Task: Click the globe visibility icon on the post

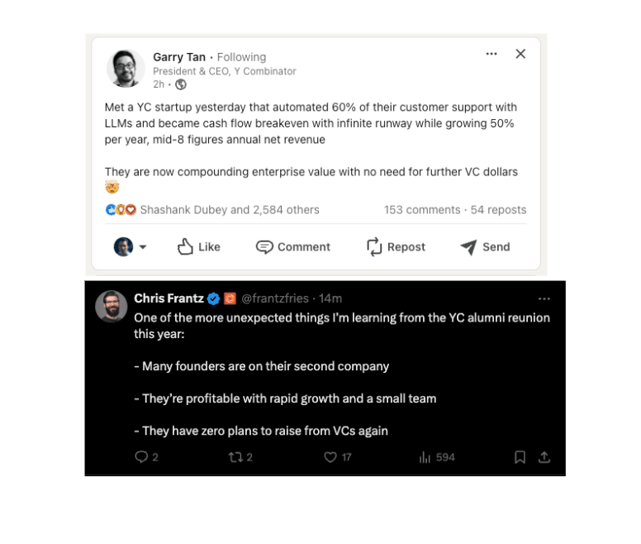Action: [x=181, y=84]
